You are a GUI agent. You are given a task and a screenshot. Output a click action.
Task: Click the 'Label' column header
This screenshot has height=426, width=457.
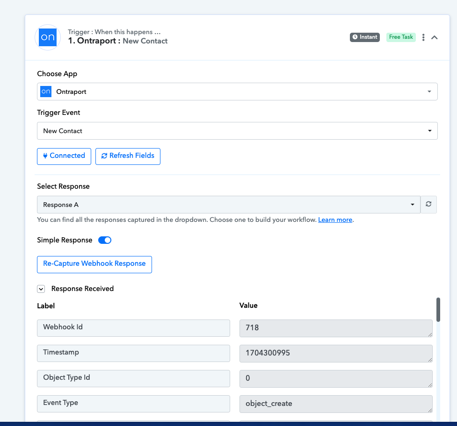[46, 306]
